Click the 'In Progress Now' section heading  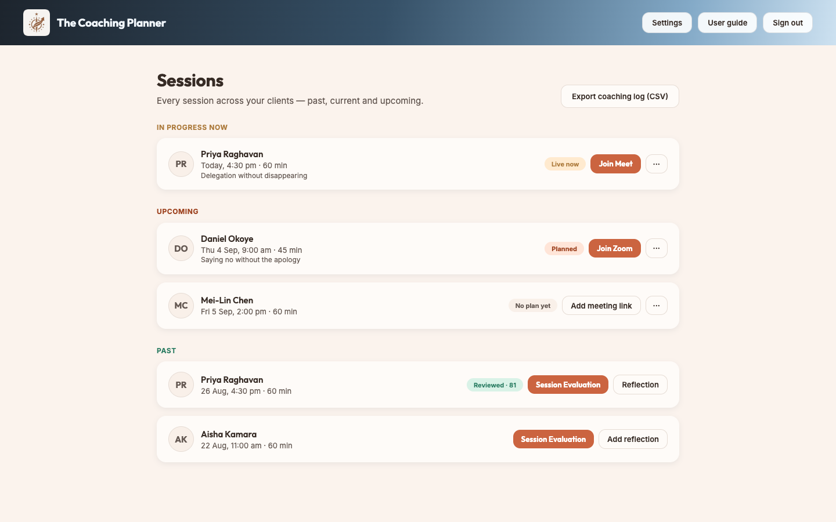pyautogui.click(x=192, y=128)
